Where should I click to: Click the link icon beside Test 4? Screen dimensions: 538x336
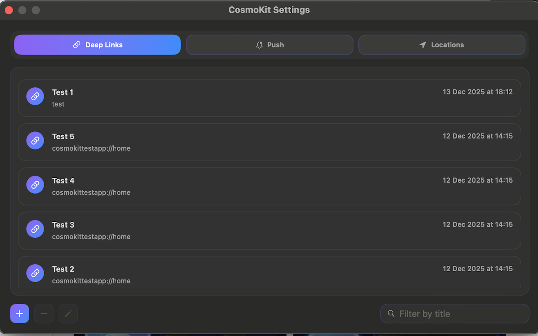tap(35, 185)
